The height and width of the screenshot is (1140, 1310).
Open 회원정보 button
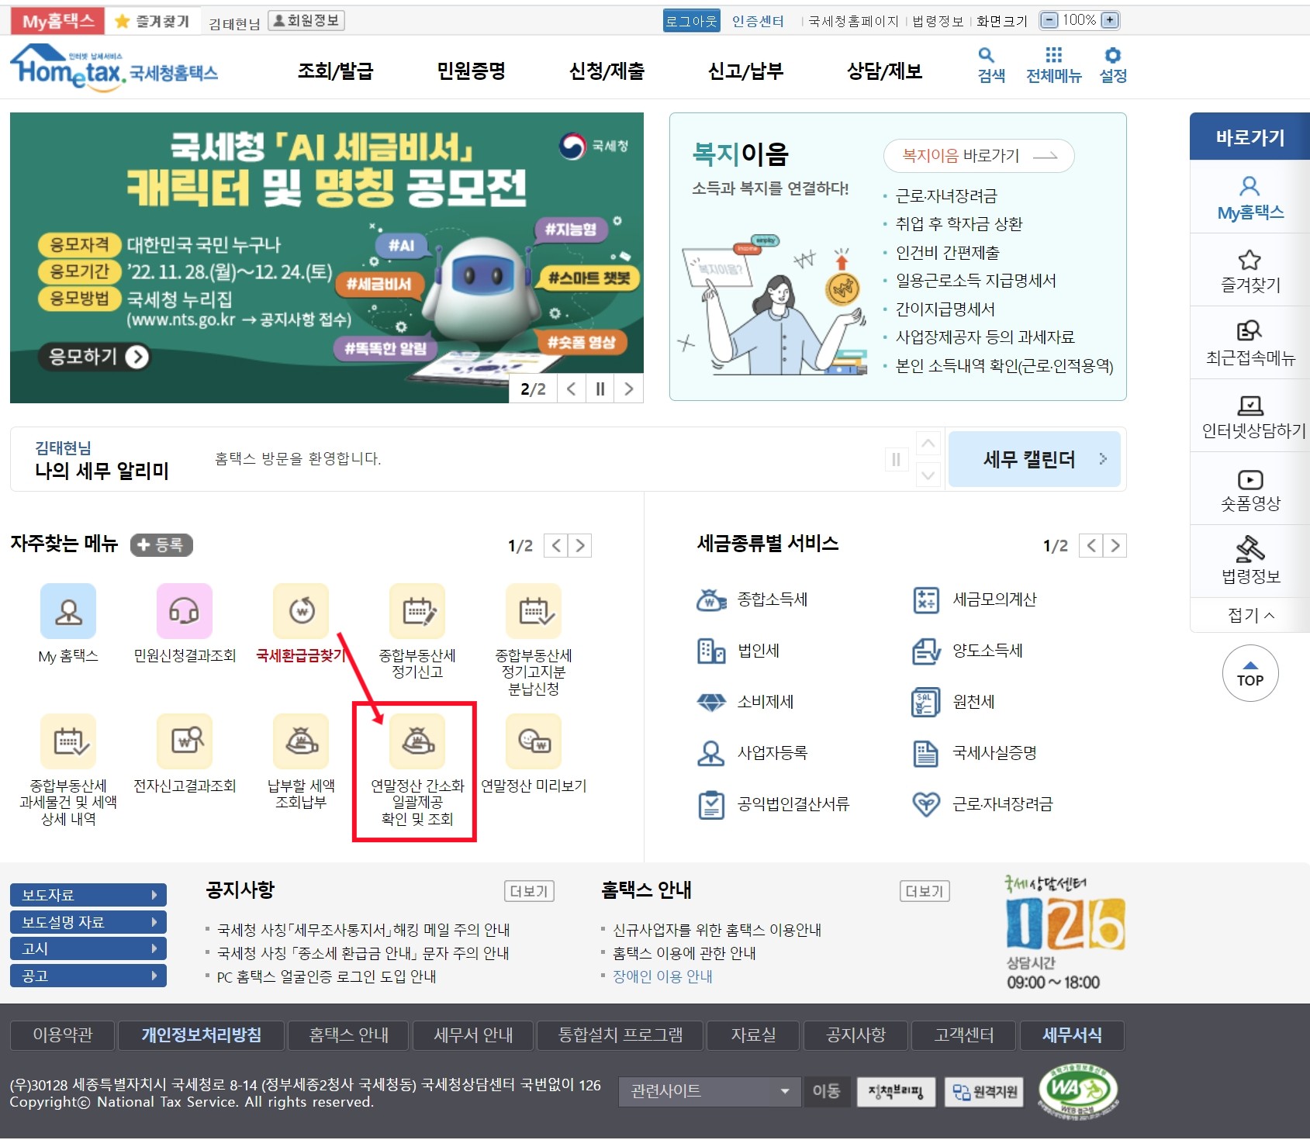point(306,21)
